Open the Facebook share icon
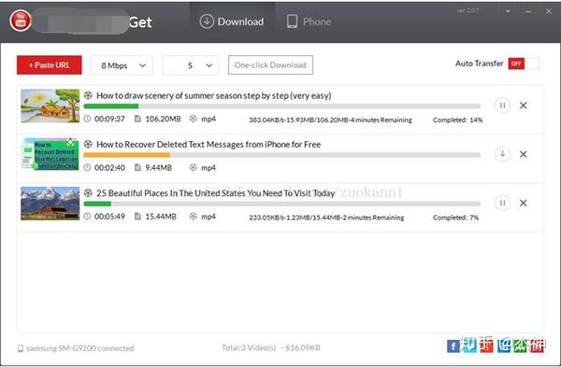This screenshot has height=367, width=561. 453,346
